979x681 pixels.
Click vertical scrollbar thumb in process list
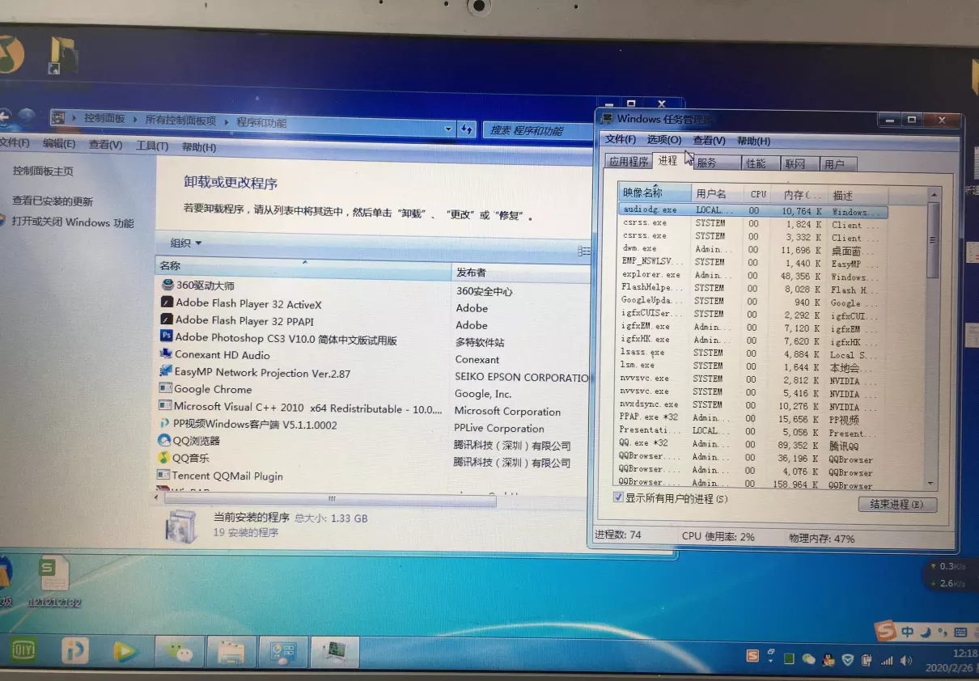933,240
